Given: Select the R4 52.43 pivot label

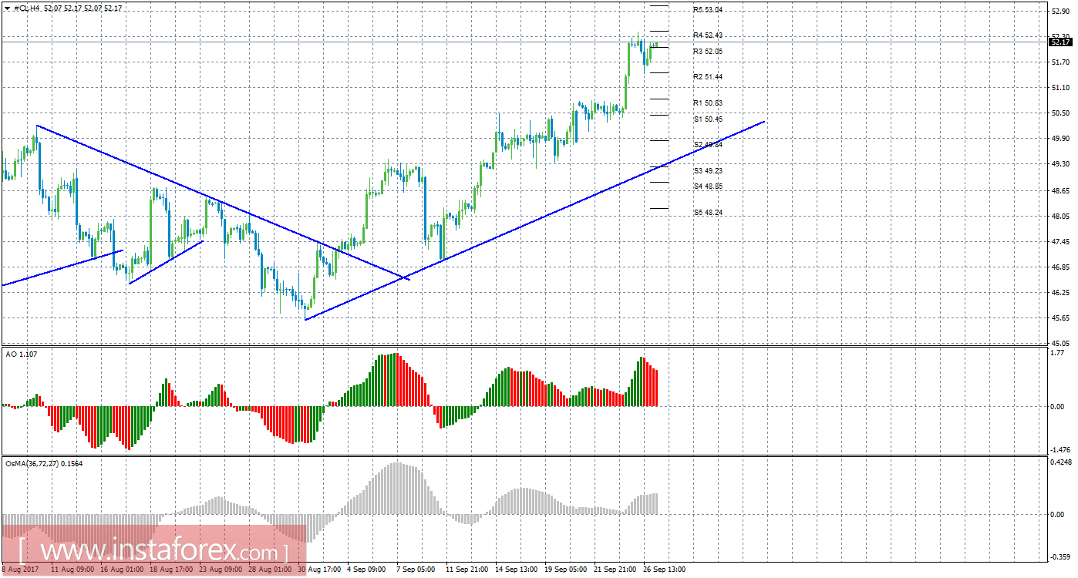Looking at the screenshot, I should tap(707, 35).
